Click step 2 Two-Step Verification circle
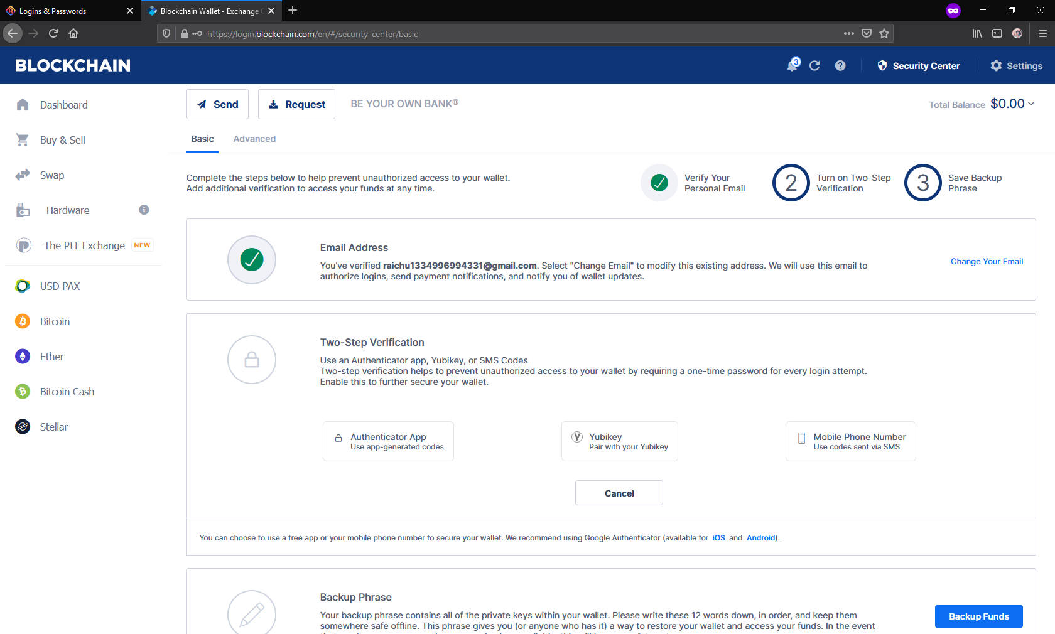Screen dimensions: 1055x634 [791, 183]
